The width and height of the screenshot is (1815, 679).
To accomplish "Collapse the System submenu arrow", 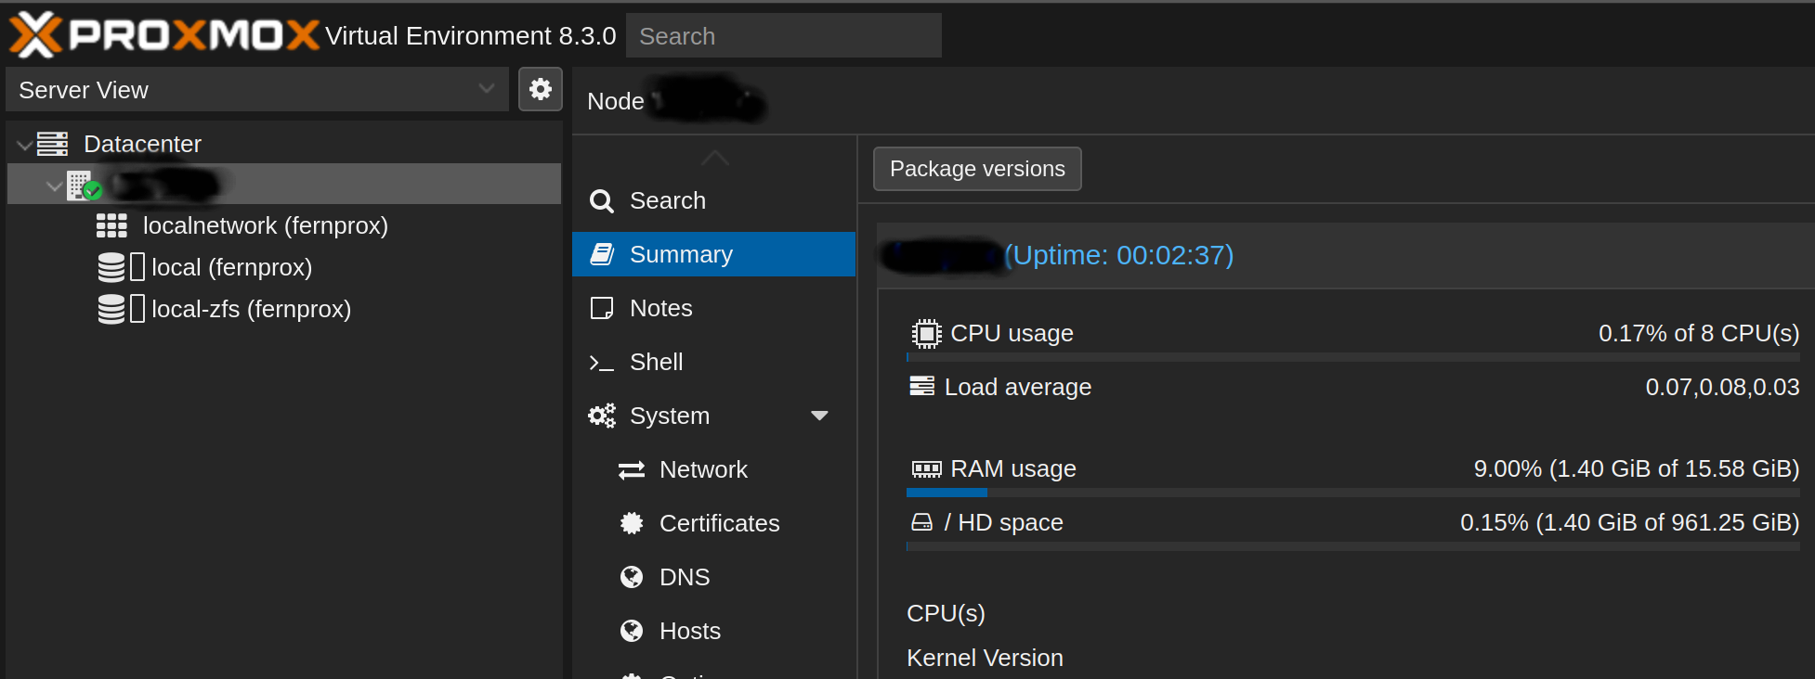I will pyautogui.click(x=819, y=416).
